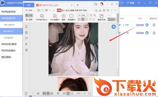158x97 pixels.
Task: Expand more quick access tools chevrons
Action: (x=54, y=10)
